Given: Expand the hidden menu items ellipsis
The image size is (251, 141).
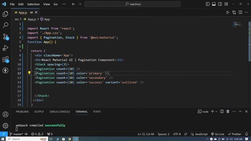Looking at the screenshot, I should 64,4.
